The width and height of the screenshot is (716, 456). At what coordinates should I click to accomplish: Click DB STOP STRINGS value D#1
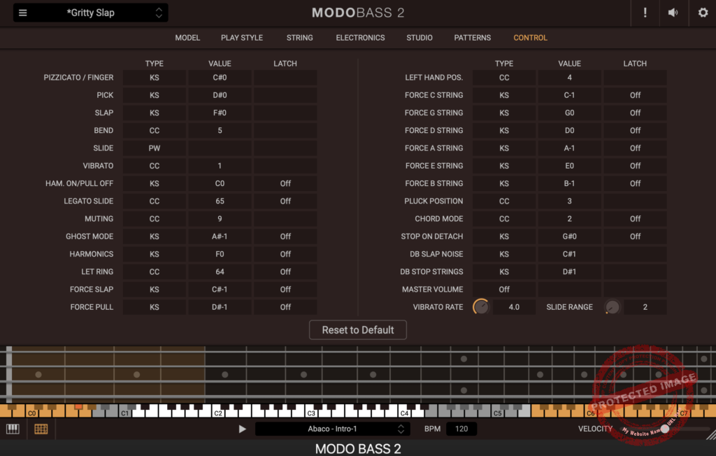click(x=569, y=272)
